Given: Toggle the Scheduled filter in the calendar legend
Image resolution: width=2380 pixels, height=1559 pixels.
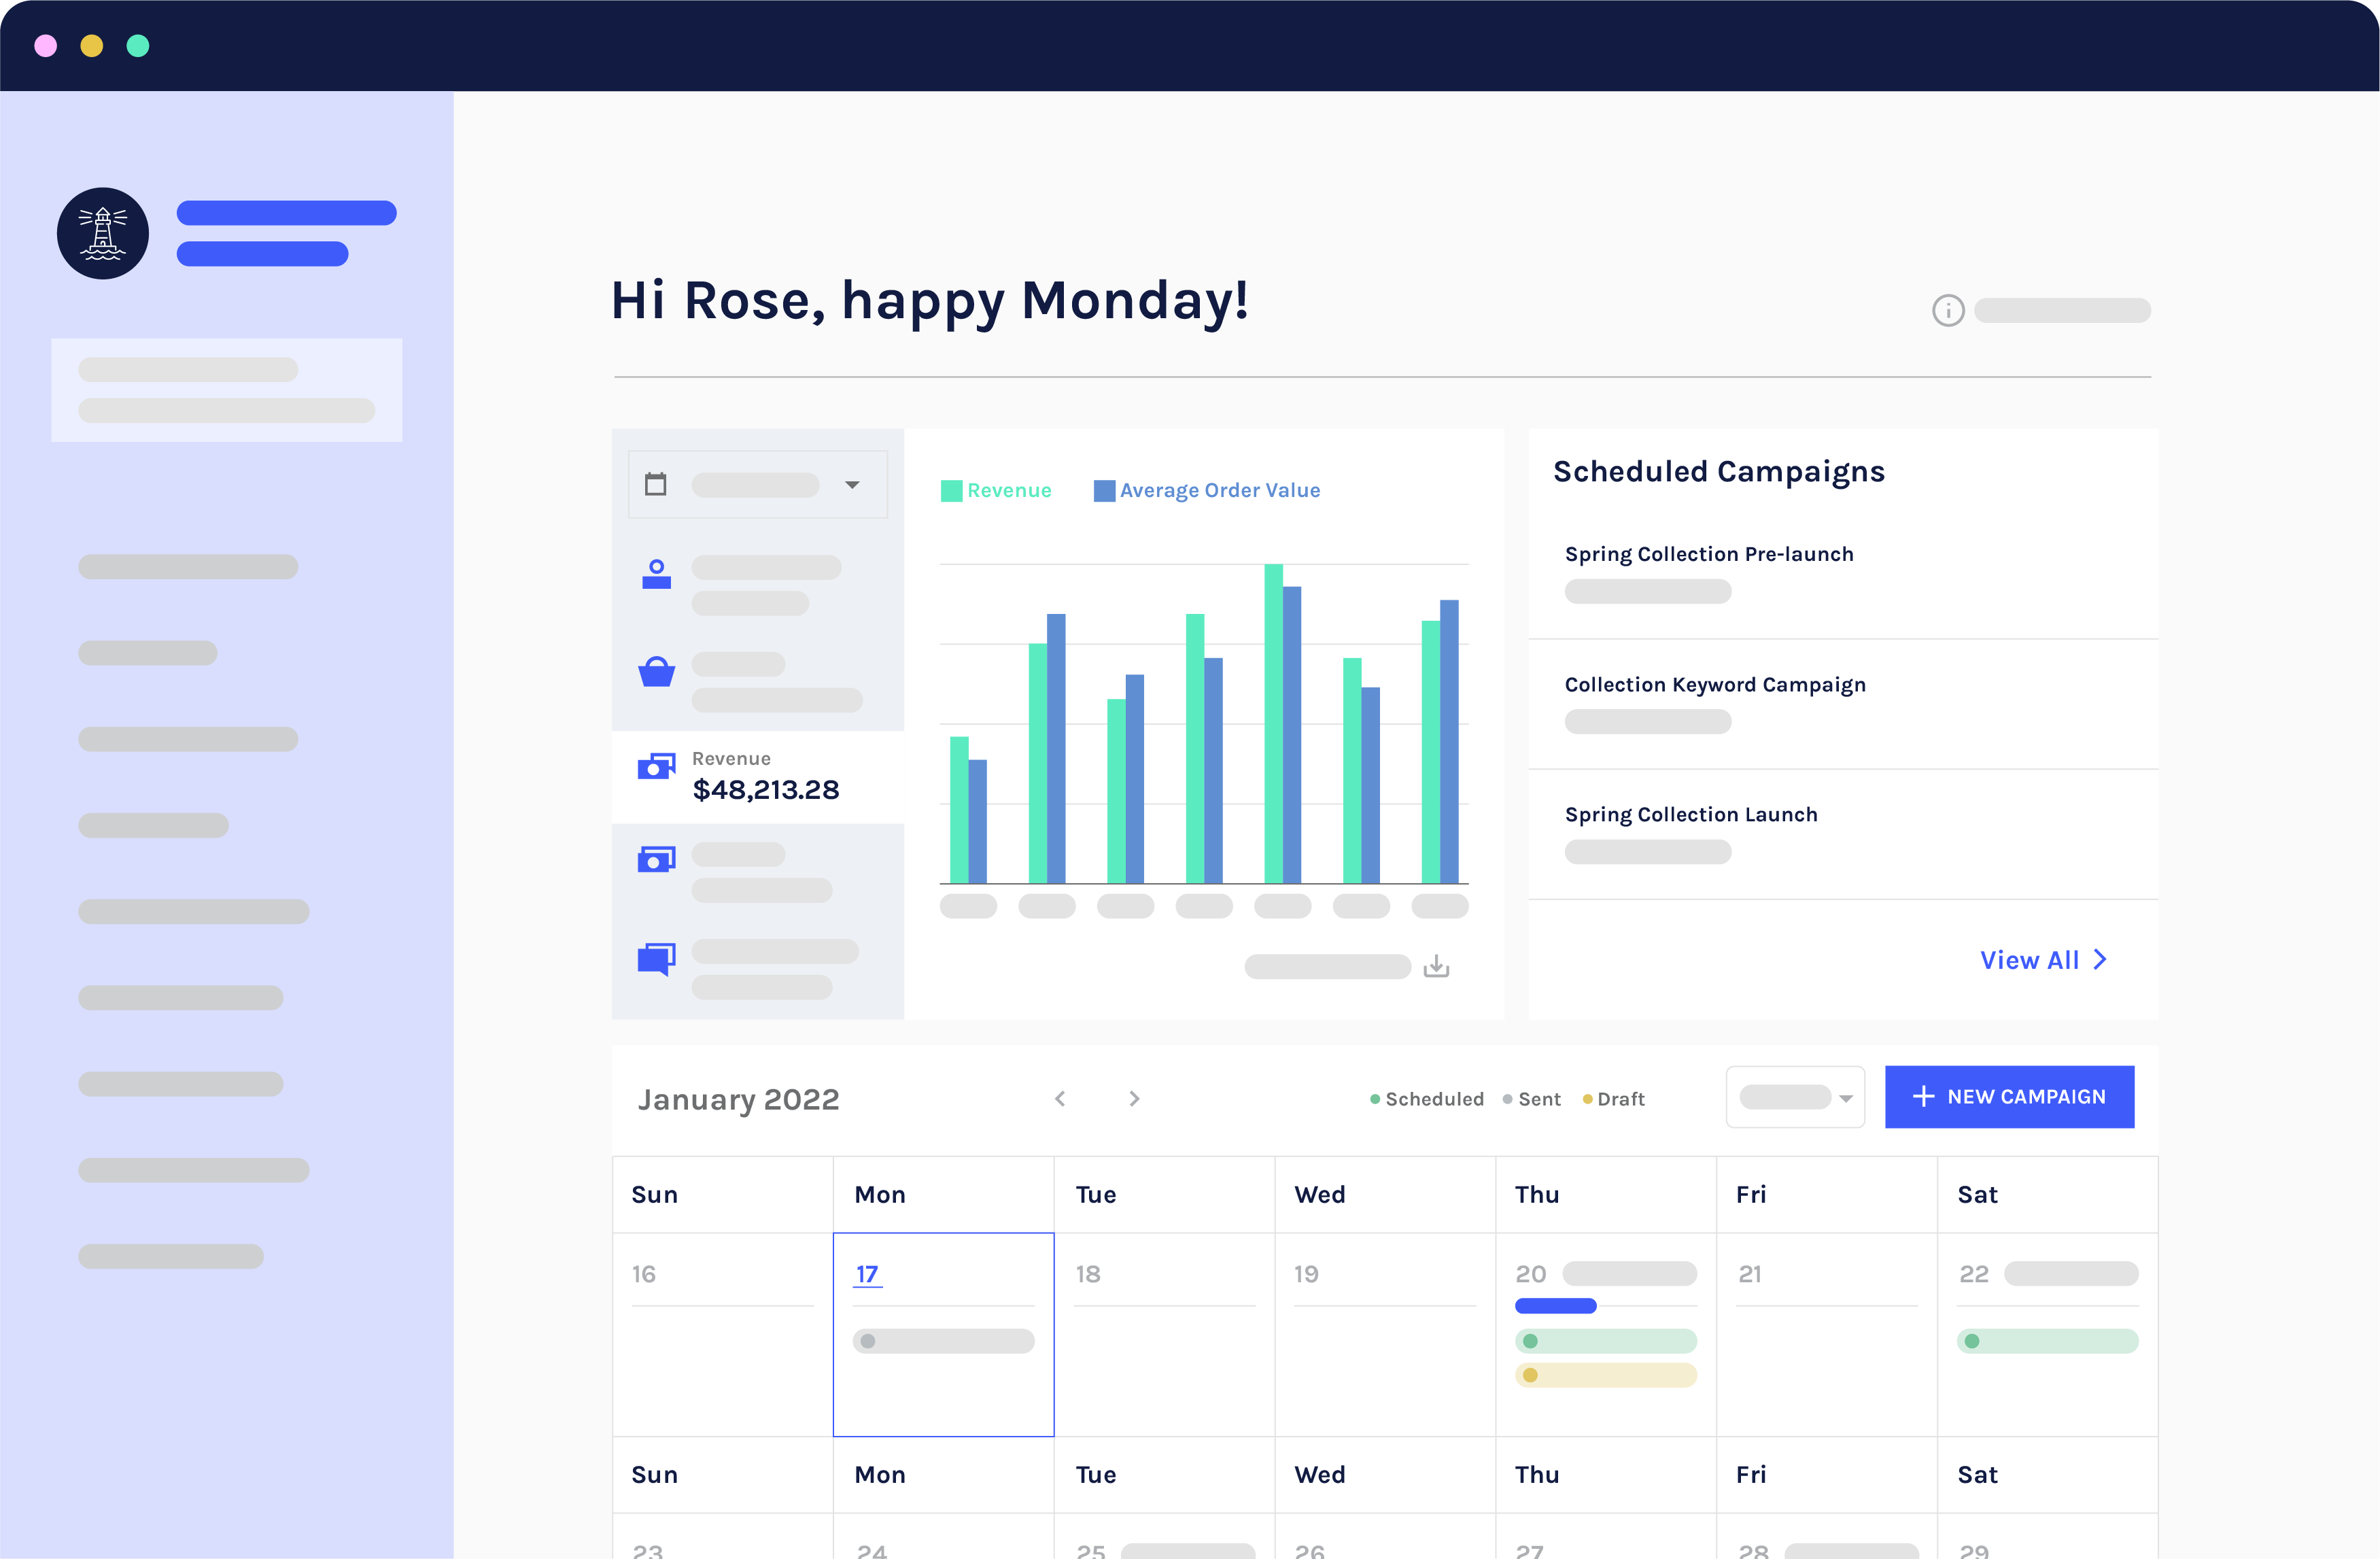Looking at the screenshot, I should click(x=1427, y=1098).
